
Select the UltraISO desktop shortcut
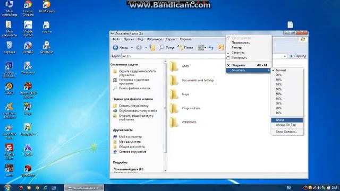(28, 47)
